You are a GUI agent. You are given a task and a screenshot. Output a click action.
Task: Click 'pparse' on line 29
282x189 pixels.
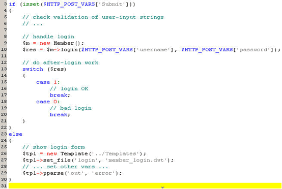point(53,173)
